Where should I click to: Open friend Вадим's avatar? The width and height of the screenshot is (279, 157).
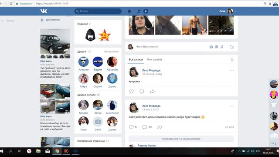point(98,61)
